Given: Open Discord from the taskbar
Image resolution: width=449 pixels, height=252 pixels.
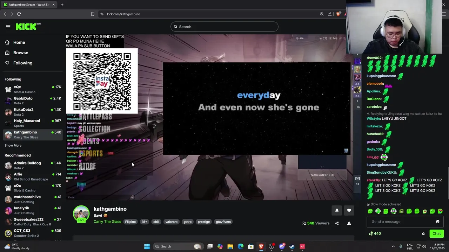Looking at the screenshot, I should click(282, 246).
